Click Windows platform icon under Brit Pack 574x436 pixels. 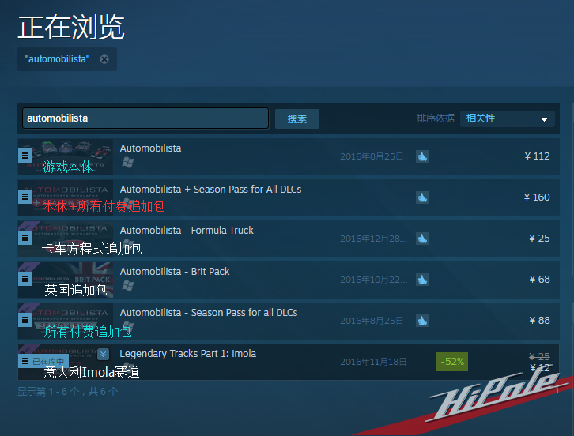tap(128, 285)
